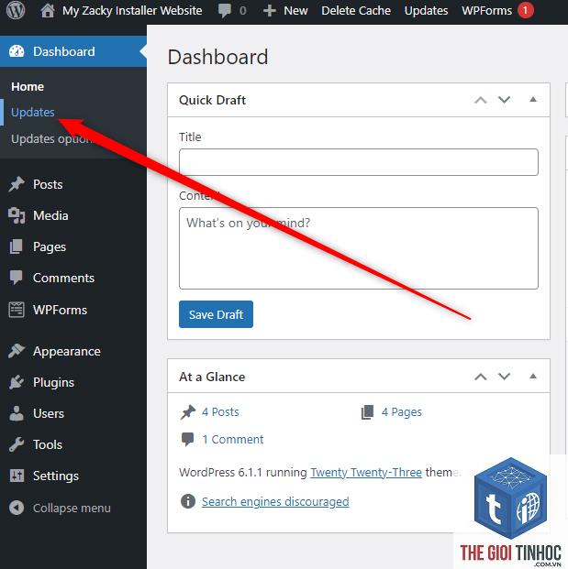This screenshot has width=568, height=569.
Task: Click the pages icon beside 4 Pages
Action: coord(367,412)
